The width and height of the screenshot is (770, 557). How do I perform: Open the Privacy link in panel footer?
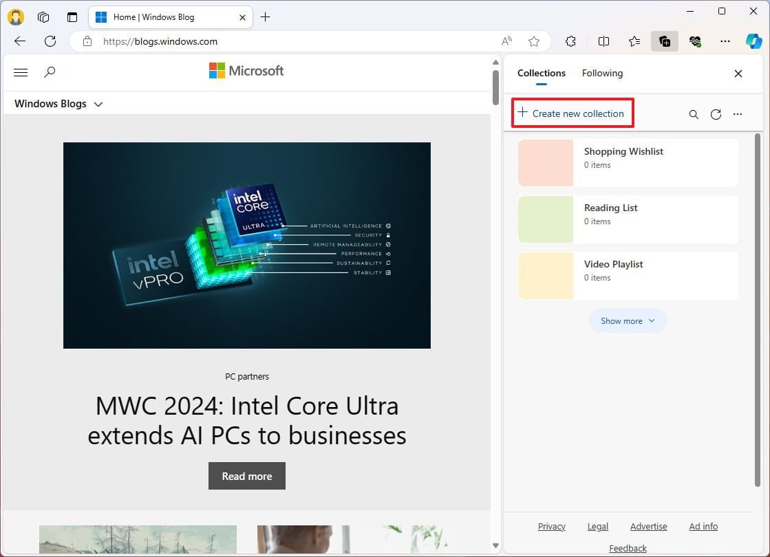[551, 526]
